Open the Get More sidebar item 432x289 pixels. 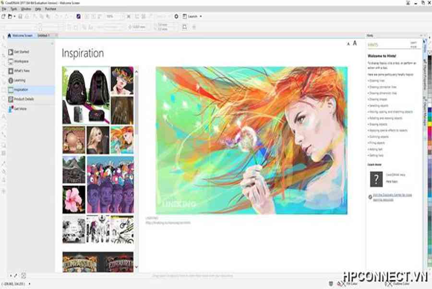(20, 109)
